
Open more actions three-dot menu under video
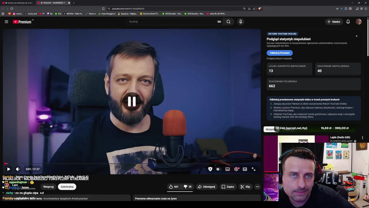257,187
